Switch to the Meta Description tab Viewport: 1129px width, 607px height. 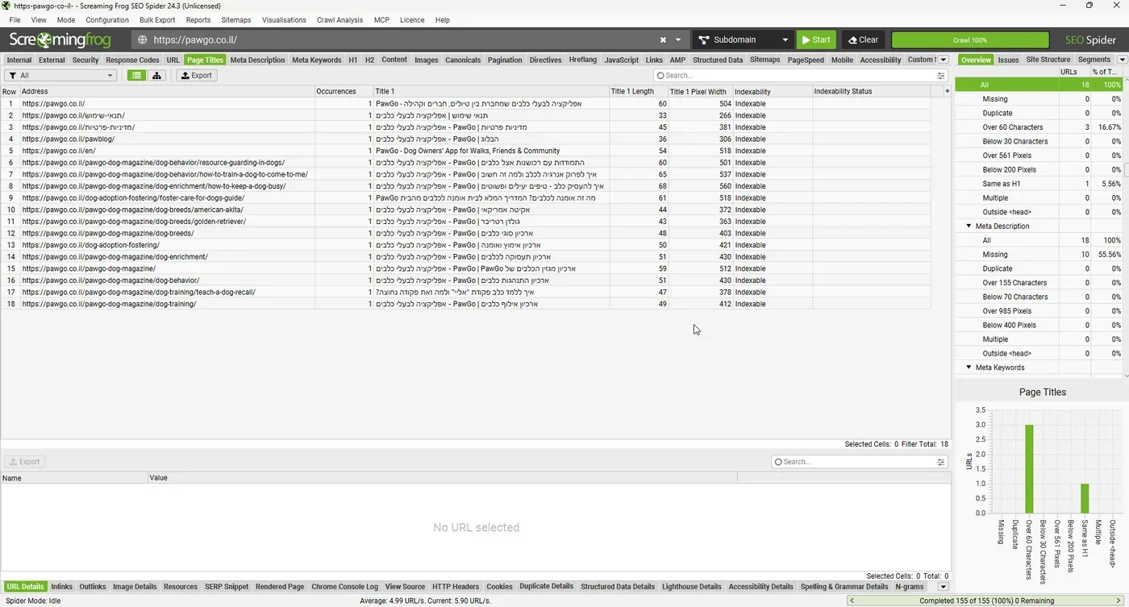pos(257,60)
